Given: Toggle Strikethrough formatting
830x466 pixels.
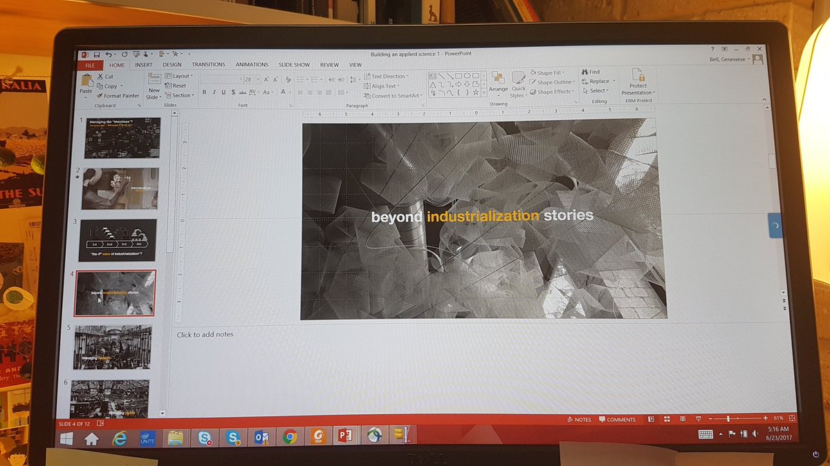Looking at the screenshot, I should coord(241,93).
